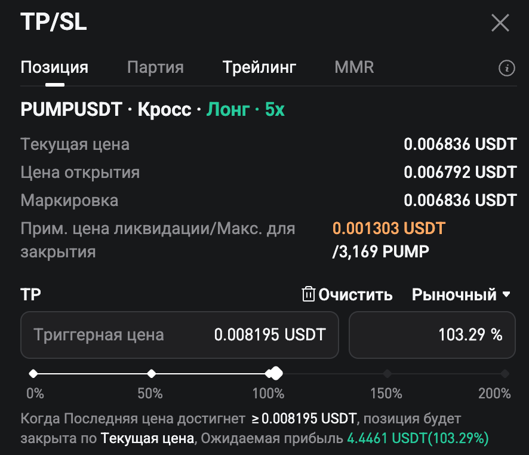Click the orange 0.001303 USDT liquidation price

[389, 228]
